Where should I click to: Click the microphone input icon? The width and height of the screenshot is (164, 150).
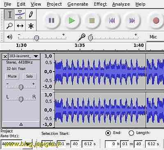82,37
